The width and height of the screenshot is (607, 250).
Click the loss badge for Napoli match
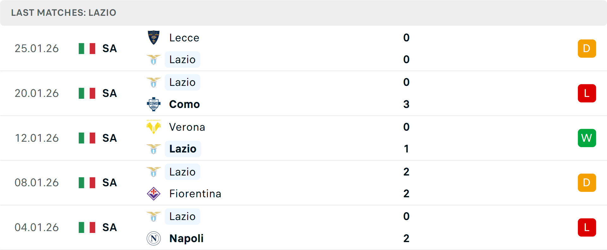(587, 228)
